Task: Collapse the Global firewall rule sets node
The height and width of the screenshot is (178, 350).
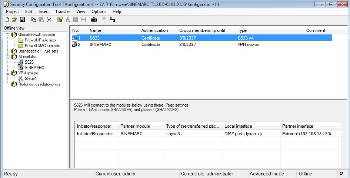Action: click(x=7, y=35)
